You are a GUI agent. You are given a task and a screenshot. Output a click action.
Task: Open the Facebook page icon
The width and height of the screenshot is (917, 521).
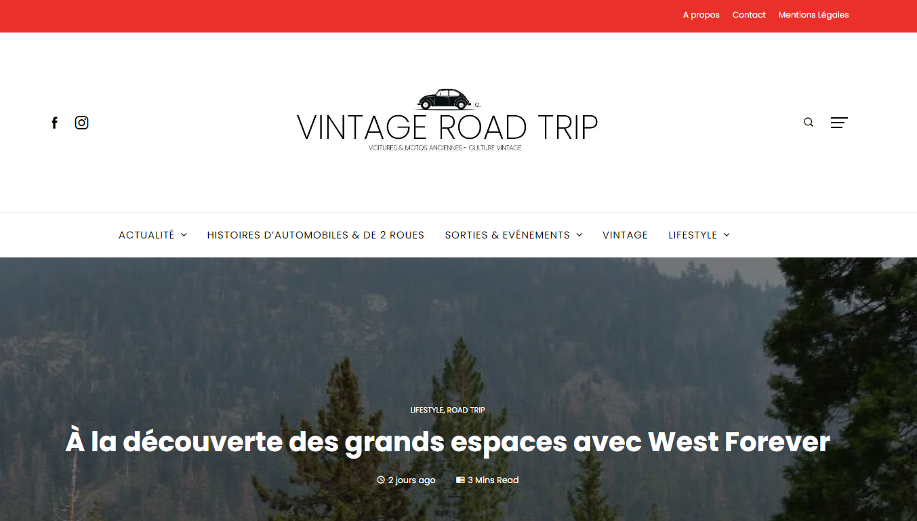[55, 123]
